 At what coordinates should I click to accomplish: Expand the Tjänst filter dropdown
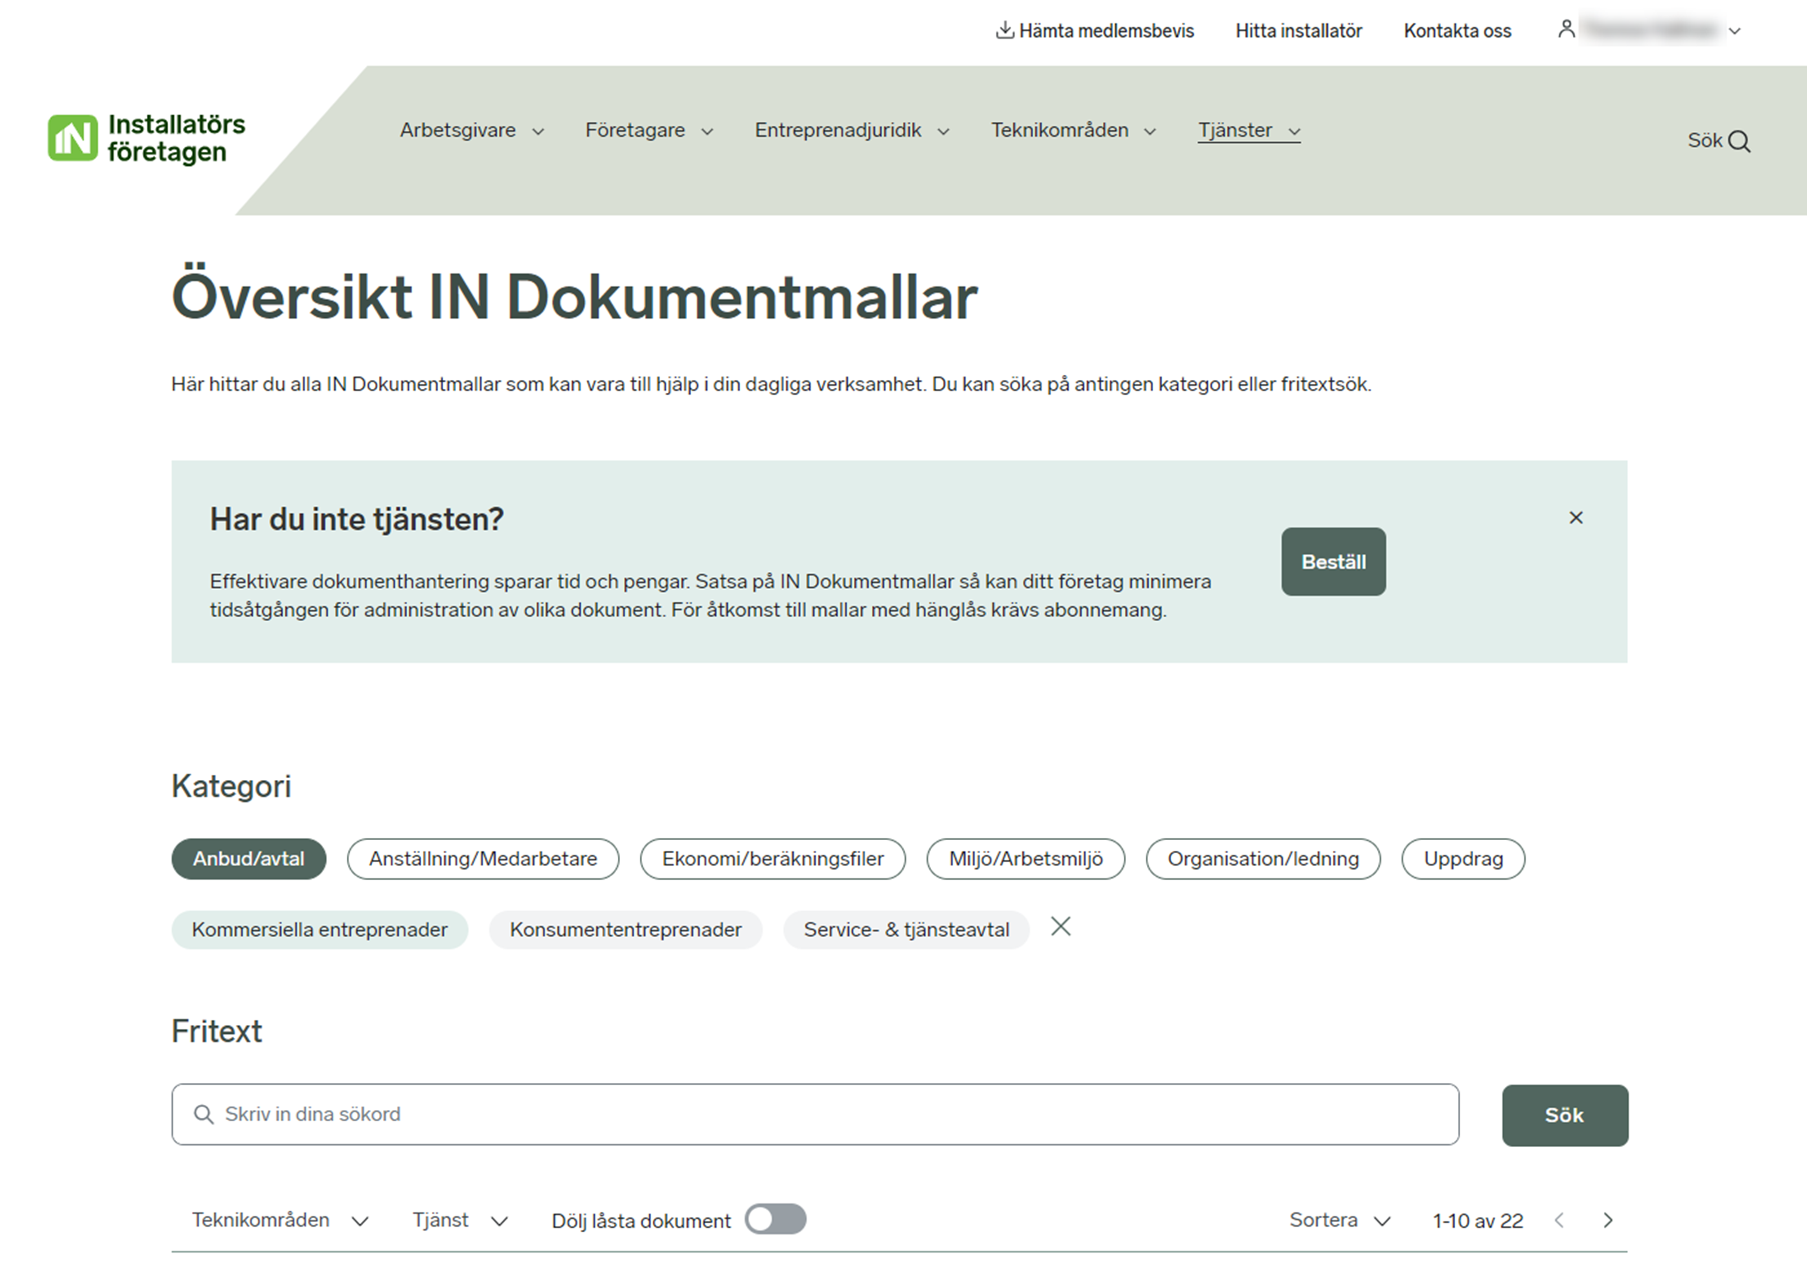tap(460, 1220)
